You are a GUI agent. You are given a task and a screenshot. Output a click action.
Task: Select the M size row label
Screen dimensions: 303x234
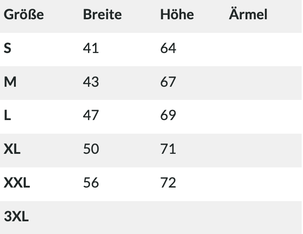pyautogui.click(x=10, y=82)
